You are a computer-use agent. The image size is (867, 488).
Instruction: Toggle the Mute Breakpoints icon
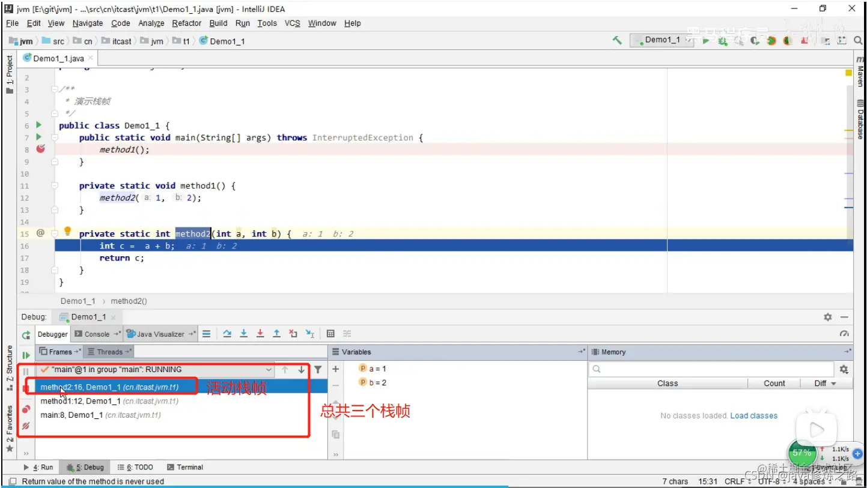[26, 426]
